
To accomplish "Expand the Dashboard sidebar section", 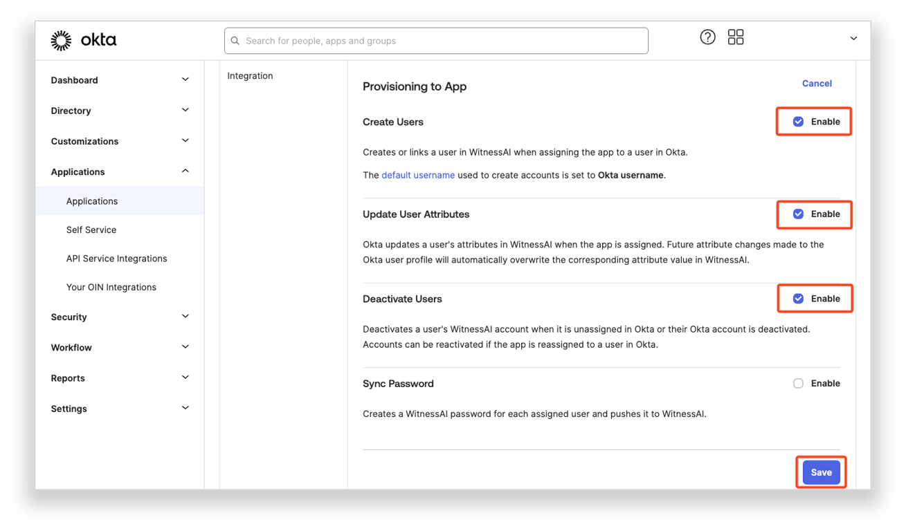I will point(185,80).
